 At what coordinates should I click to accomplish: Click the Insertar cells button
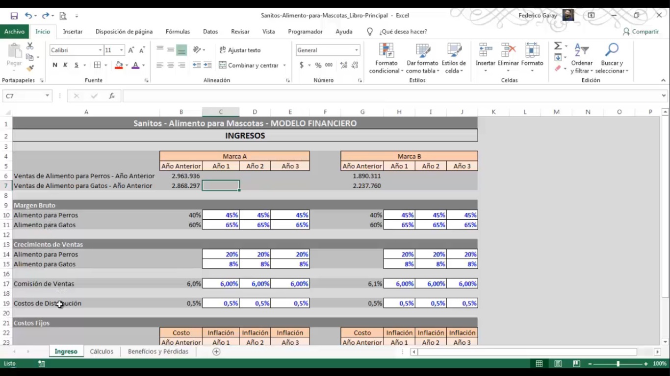pos(486,58)
